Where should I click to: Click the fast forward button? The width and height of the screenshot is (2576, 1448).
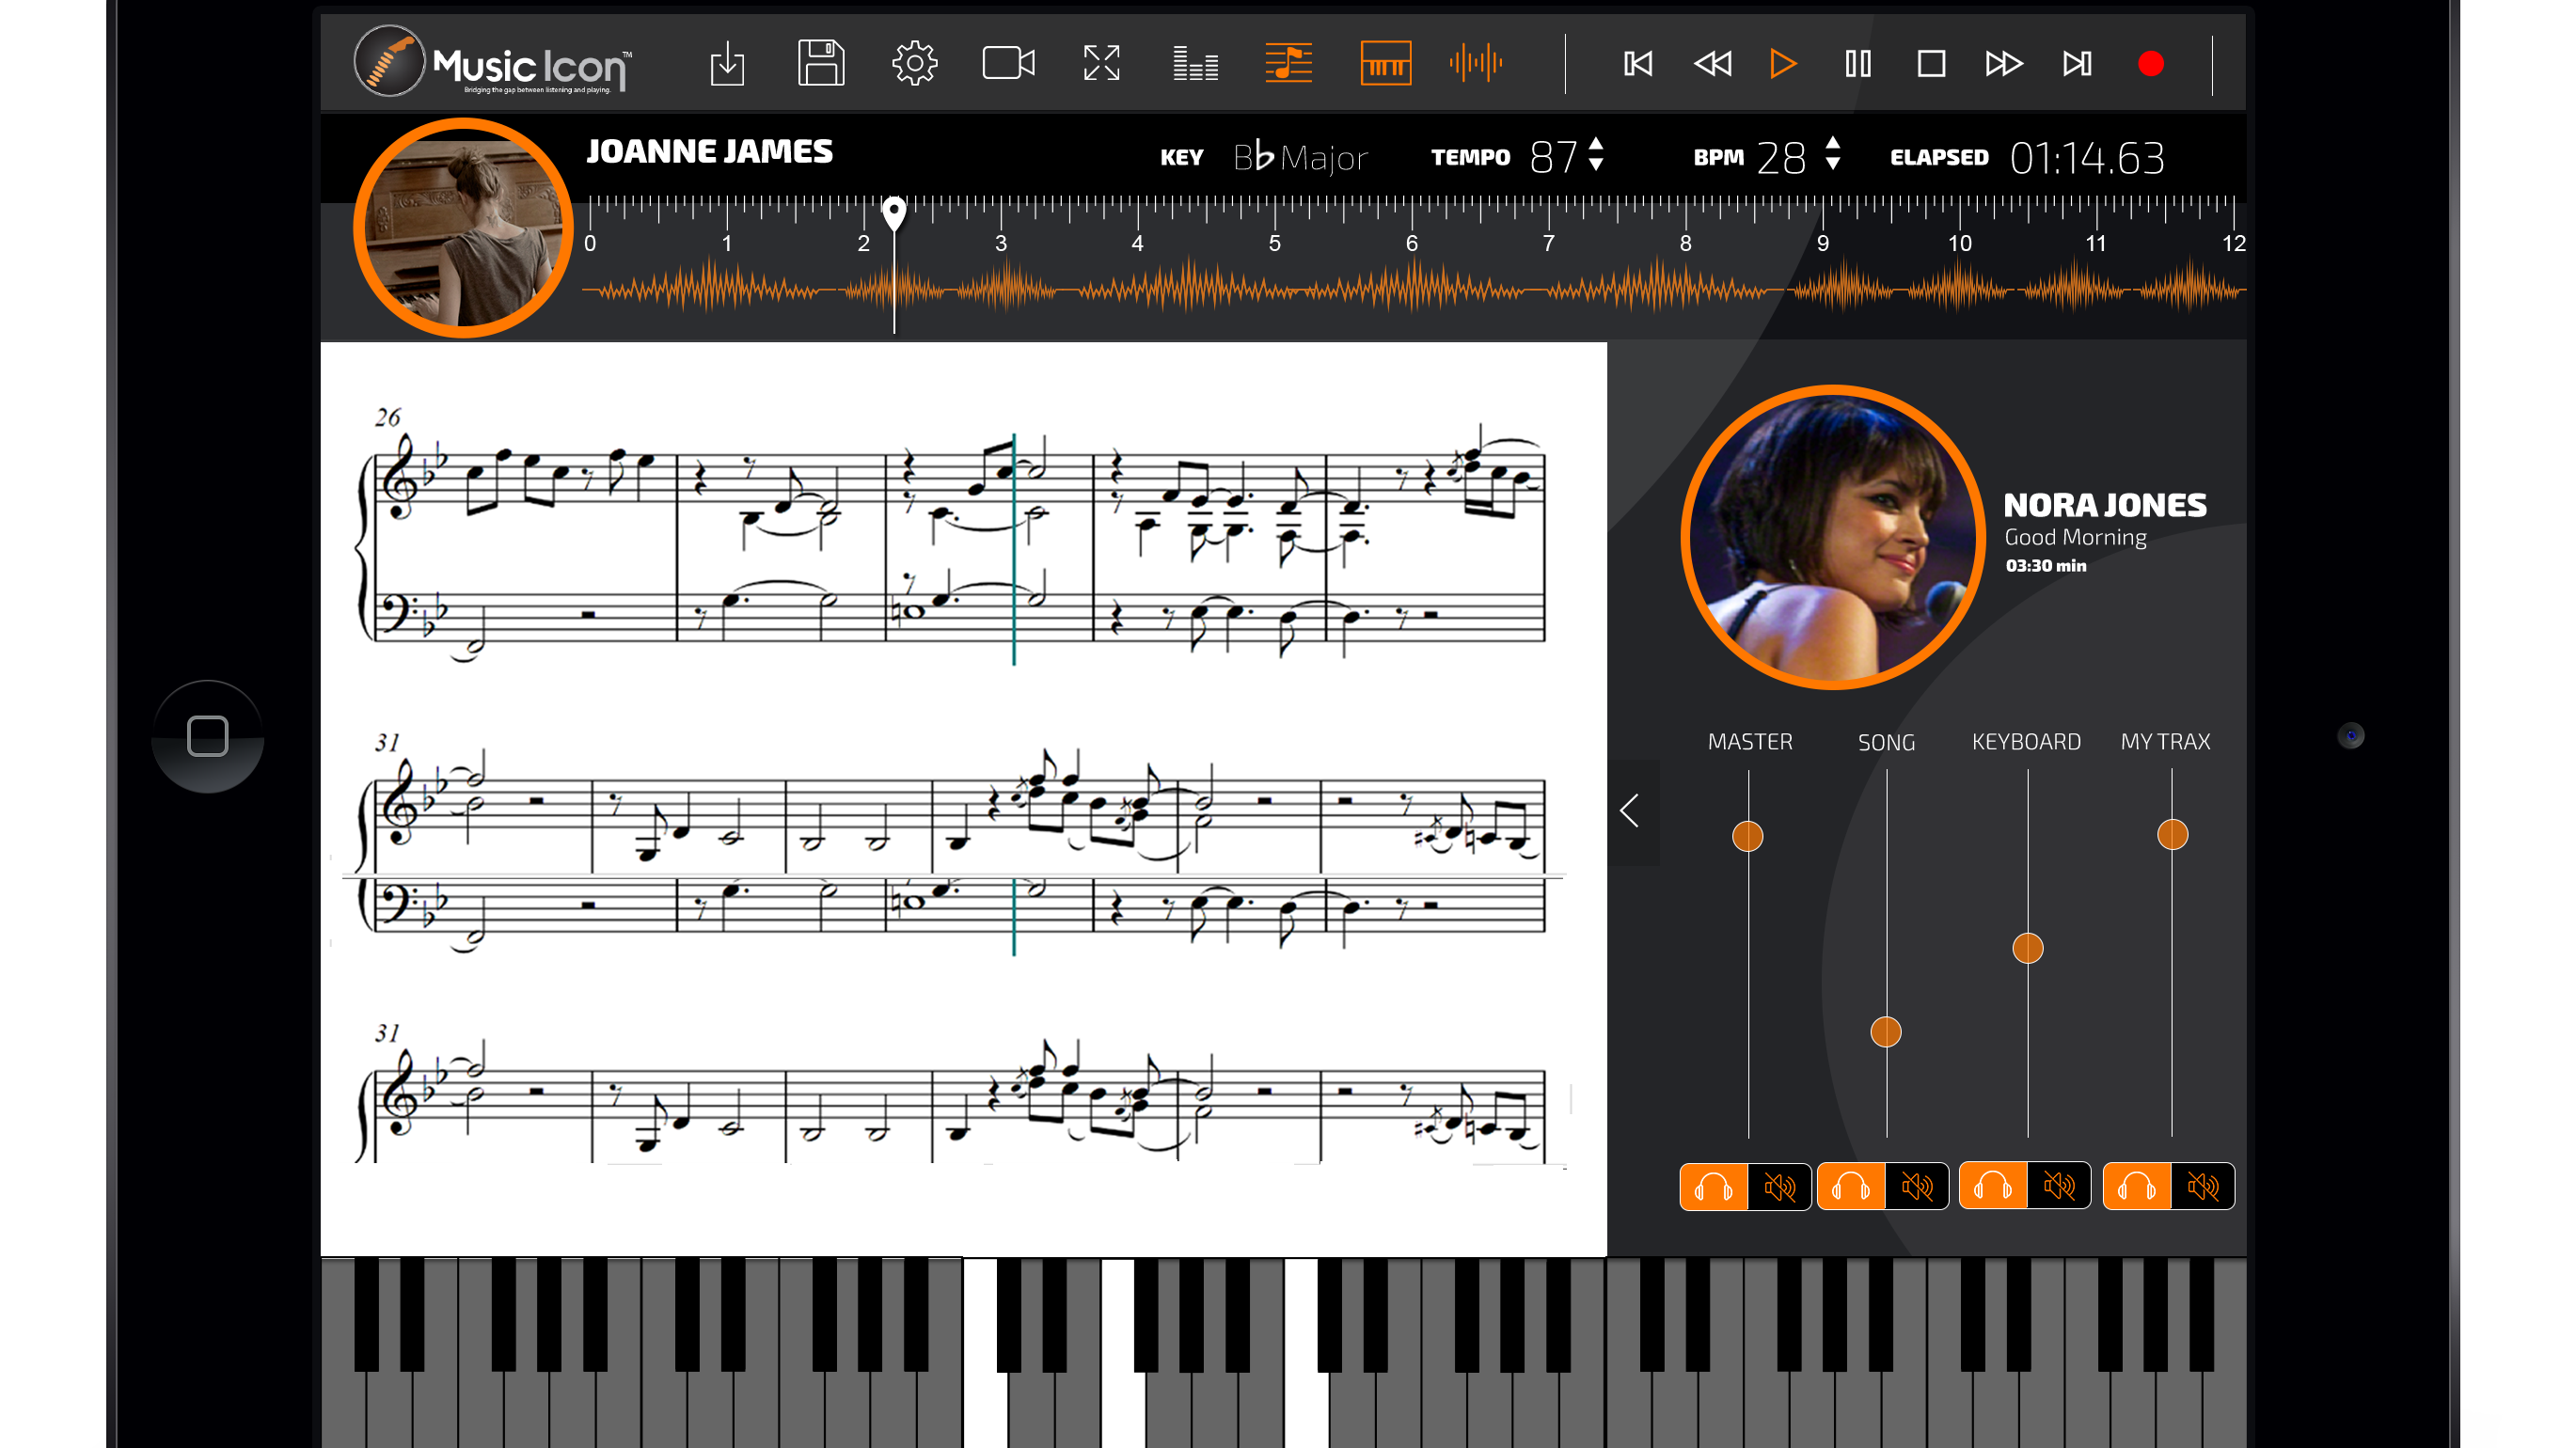click(2004, 64)
